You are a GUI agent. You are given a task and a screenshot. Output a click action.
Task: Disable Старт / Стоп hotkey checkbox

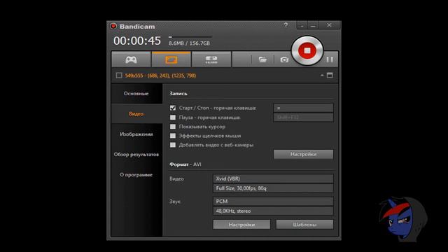click(x=173, y=108)
